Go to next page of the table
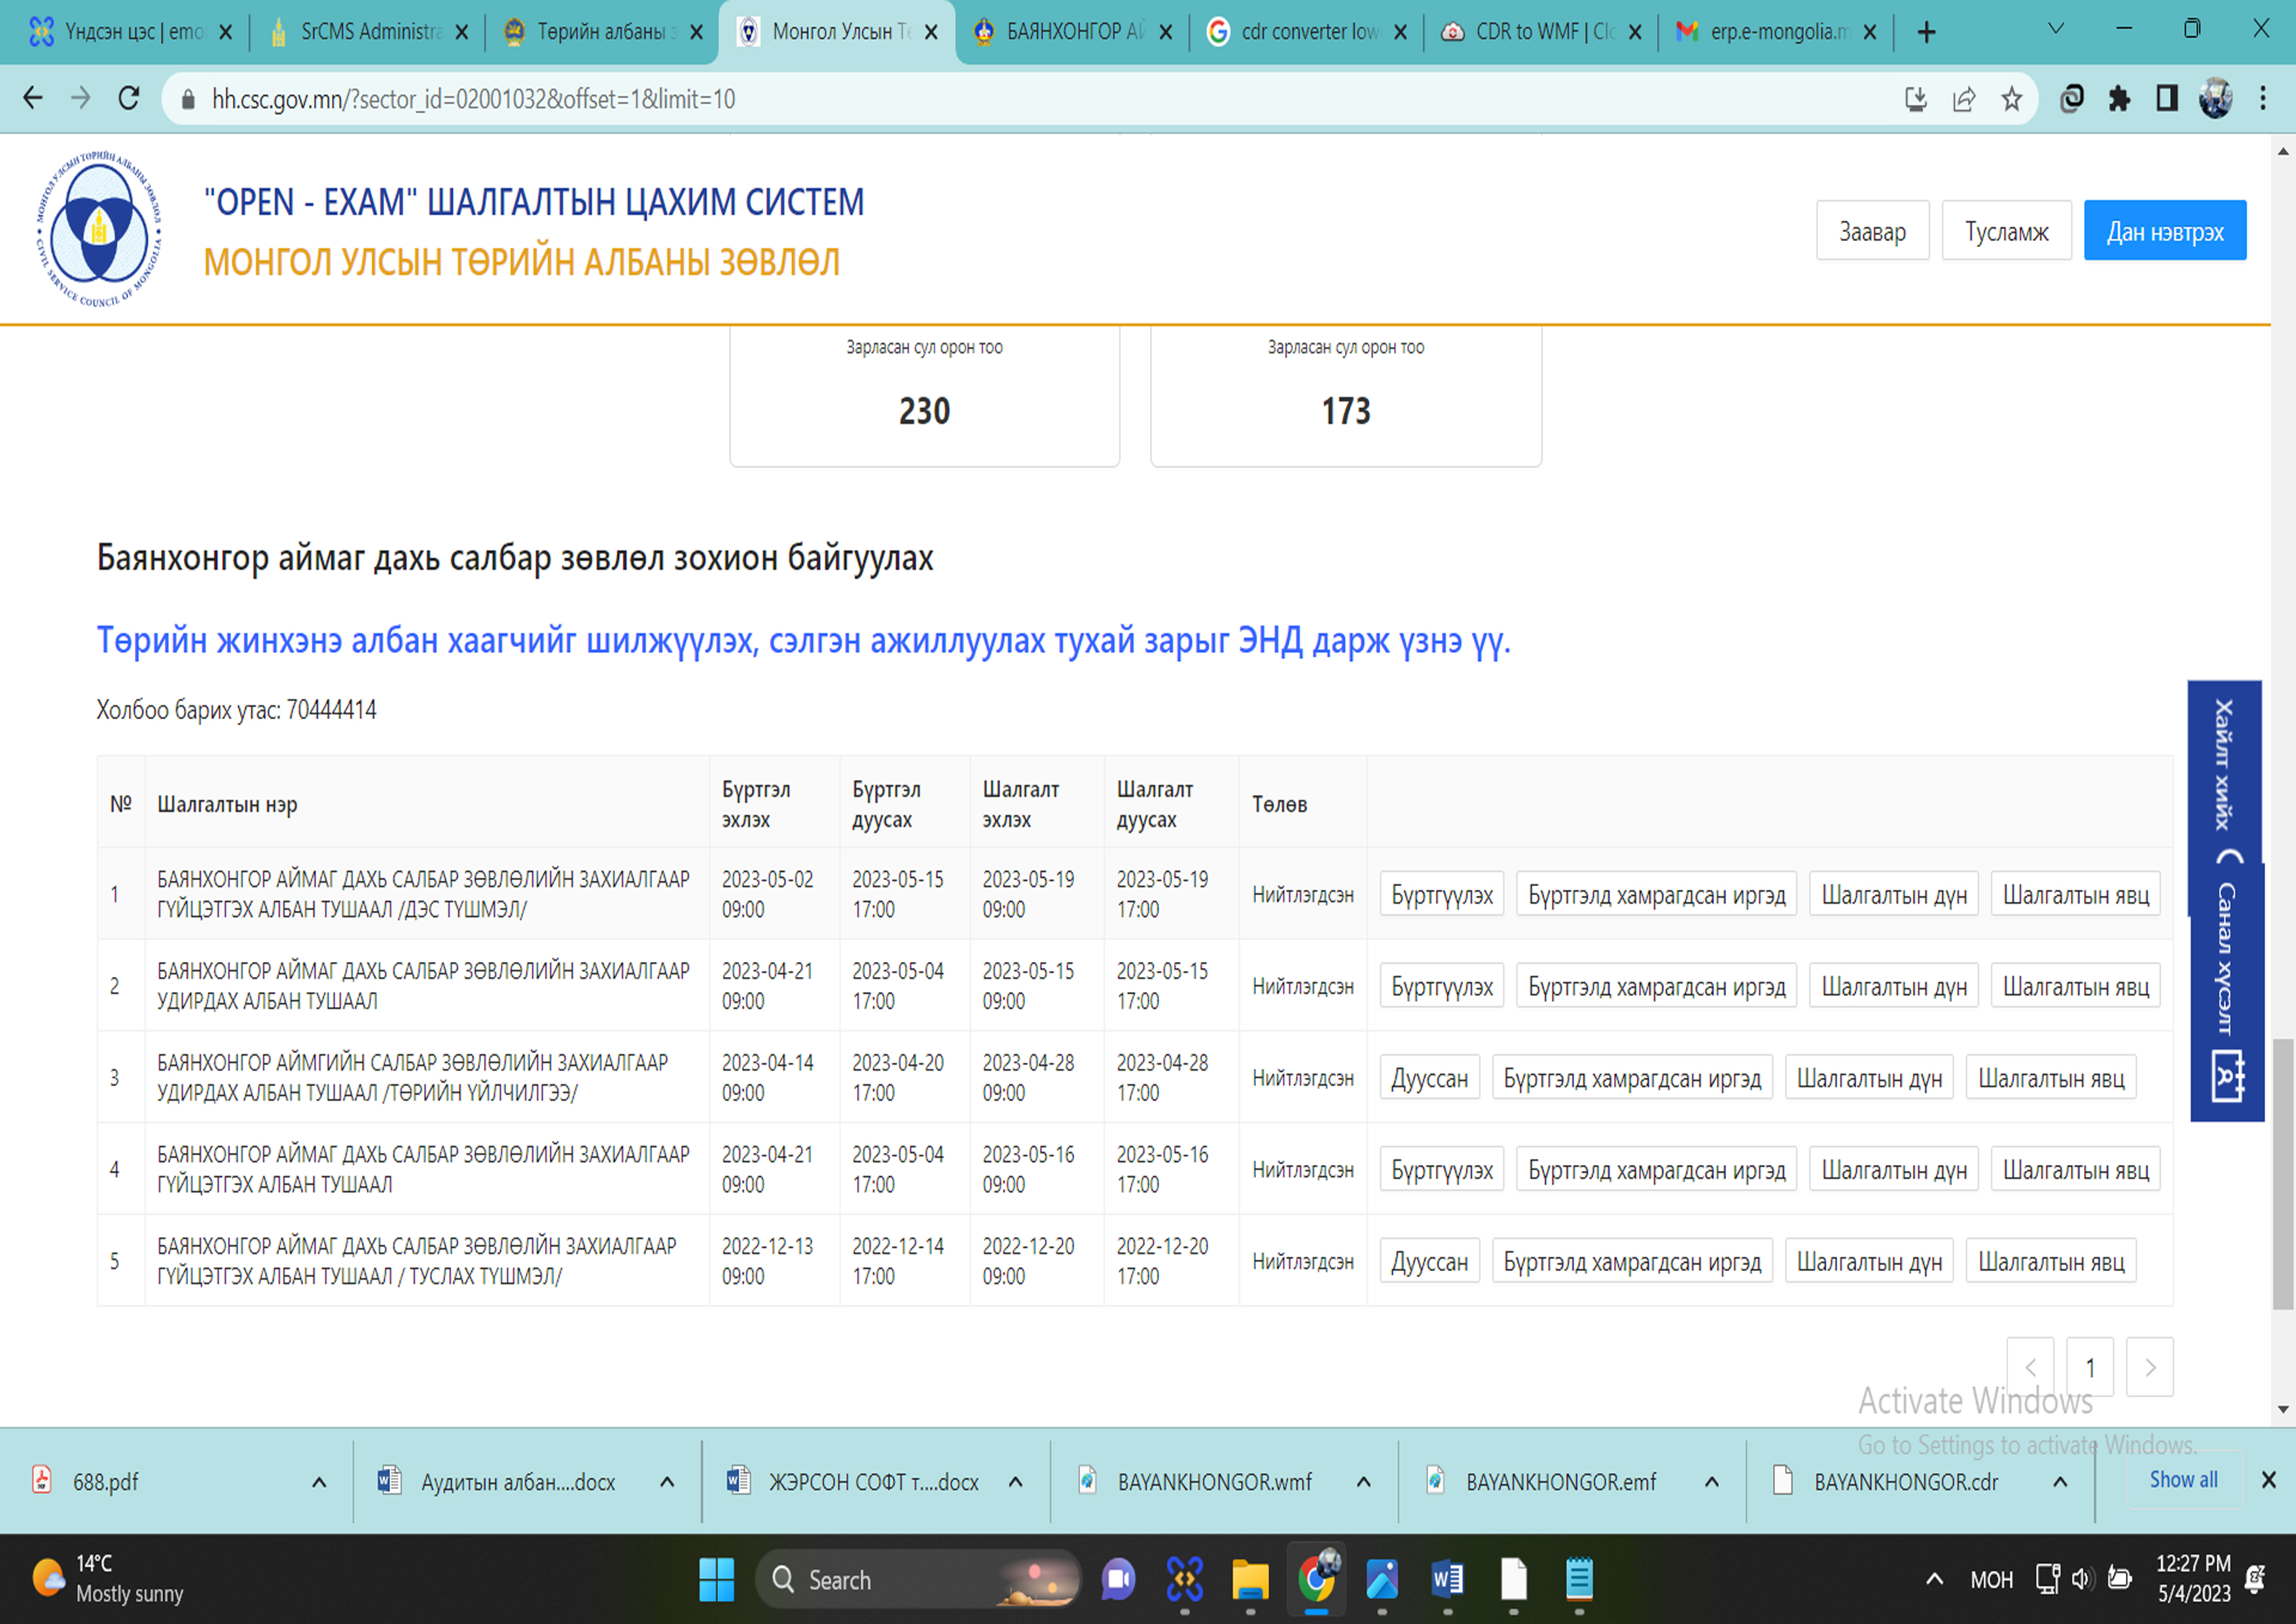This screenshot has height=1624, width=2296. click(2150, 1367)
